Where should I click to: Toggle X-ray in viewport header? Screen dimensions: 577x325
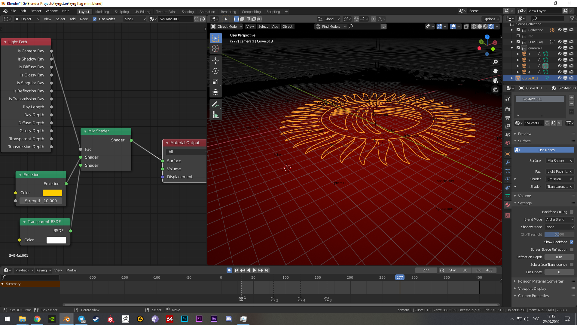466,26
